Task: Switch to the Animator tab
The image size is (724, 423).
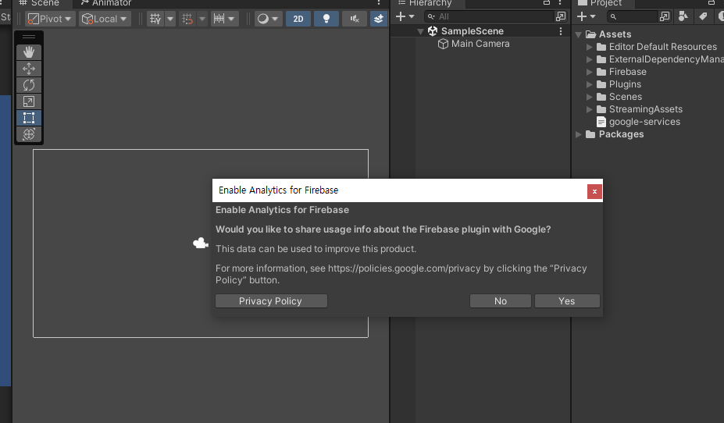Action: (105, 3)
